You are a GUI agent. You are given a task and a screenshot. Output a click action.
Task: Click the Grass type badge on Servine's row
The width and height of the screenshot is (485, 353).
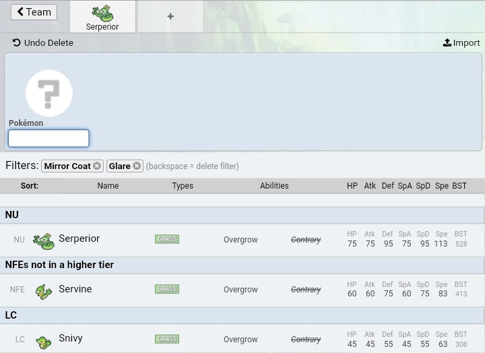point(167,289)
